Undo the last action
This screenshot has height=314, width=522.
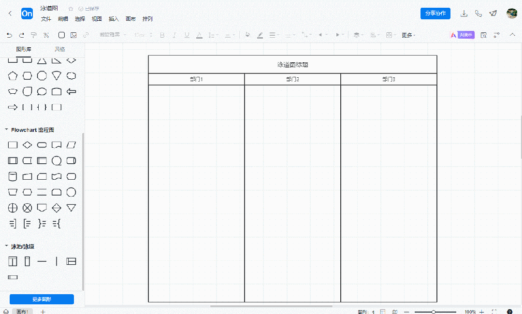click(x=9, y=35)
